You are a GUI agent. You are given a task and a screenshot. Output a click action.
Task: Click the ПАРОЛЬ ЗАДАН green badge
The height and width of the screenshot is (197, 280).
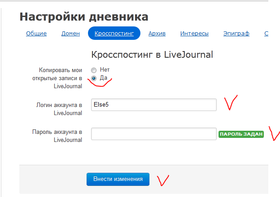[241, 134]
